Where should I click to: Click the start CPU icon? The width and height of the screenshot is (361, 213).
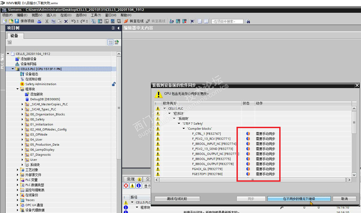coord(178,21)
